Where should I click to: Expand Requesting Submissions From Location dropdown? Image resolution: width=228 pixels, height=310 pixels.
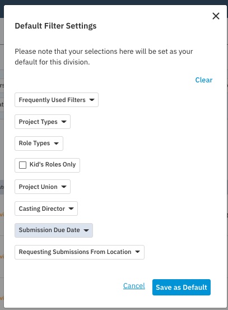tap(80, 252)
